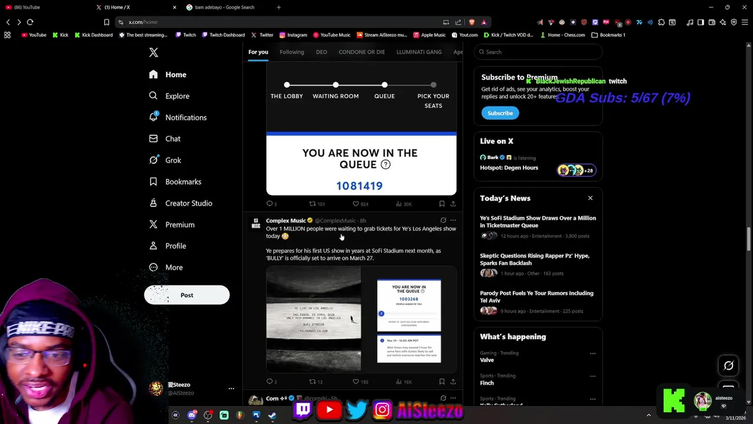Show hidden system tray icons chevron

point(649,415)
